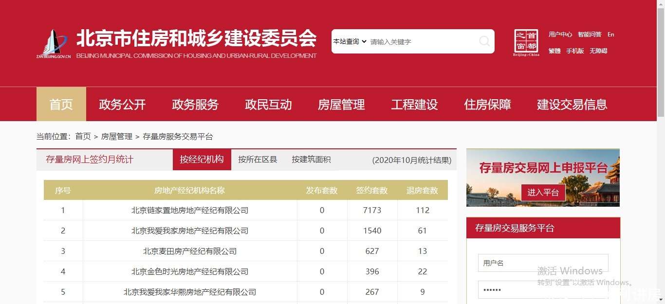This screenshot has height=304, width=665.
Task: Click the 7173 signed count cell
Action: tap(372, 210)
